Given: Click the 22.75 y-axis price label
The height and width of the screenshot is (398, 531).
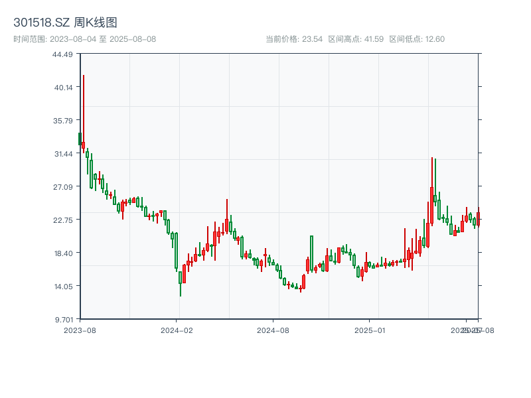Looking at the screenshot, I should (x=62, y=220).
